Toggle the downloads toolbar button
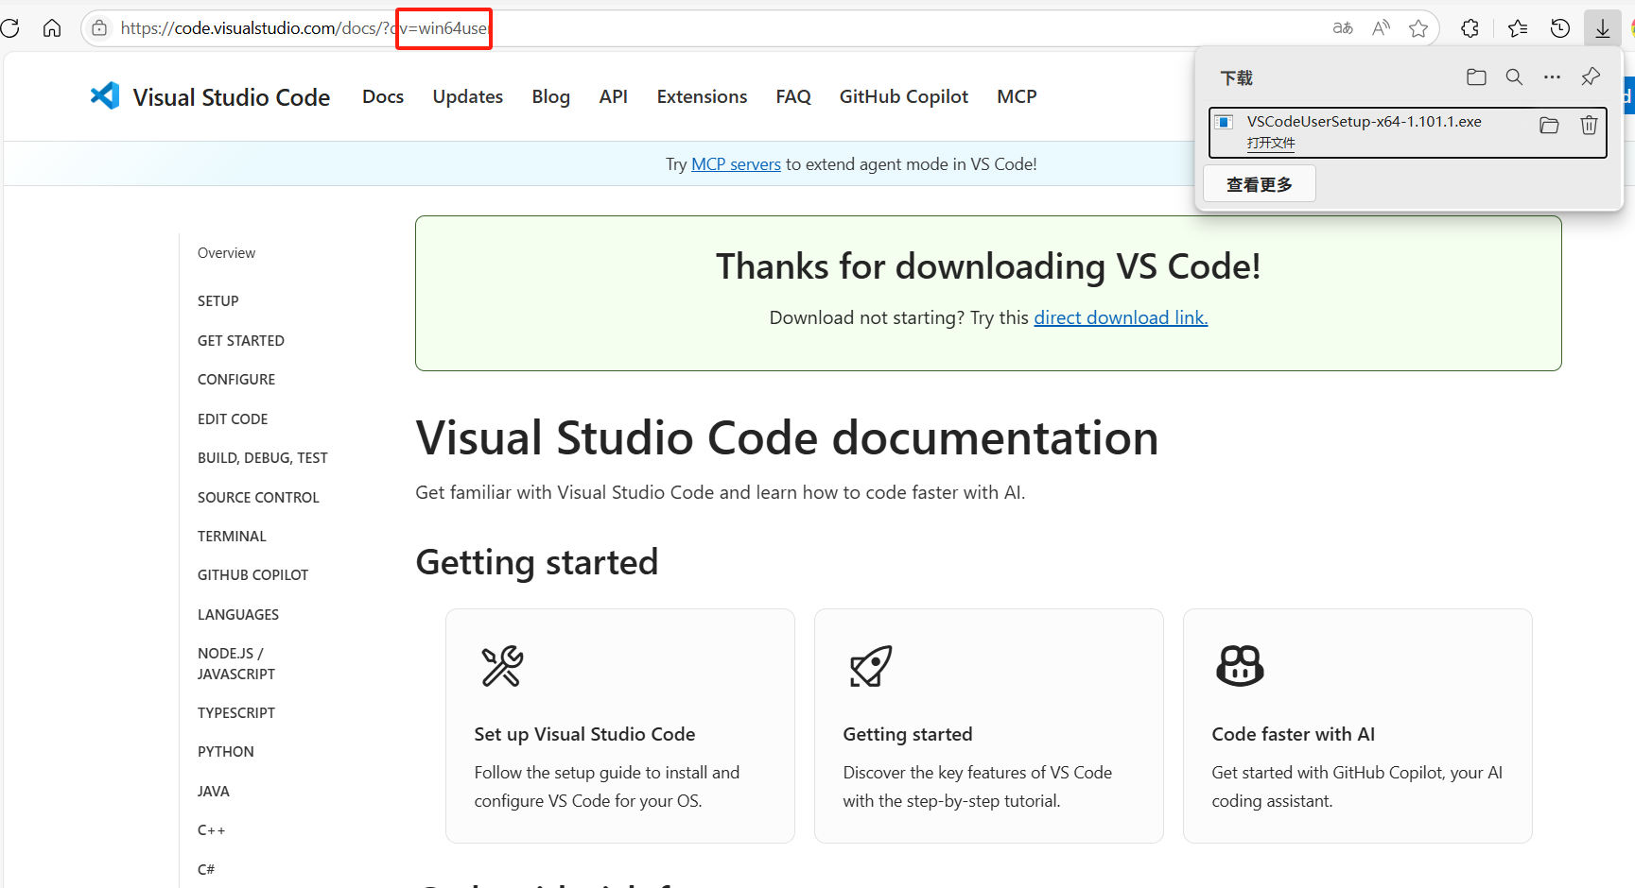This screenshot has height=888, width=1635. [1603, 28]
